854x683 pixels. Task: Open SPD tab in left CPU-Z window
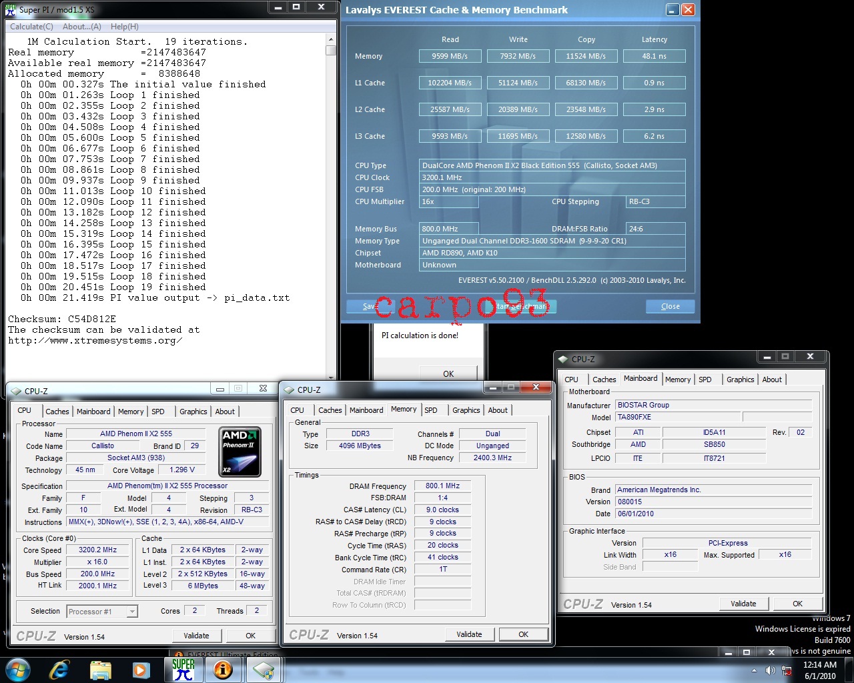click(158, 412)
